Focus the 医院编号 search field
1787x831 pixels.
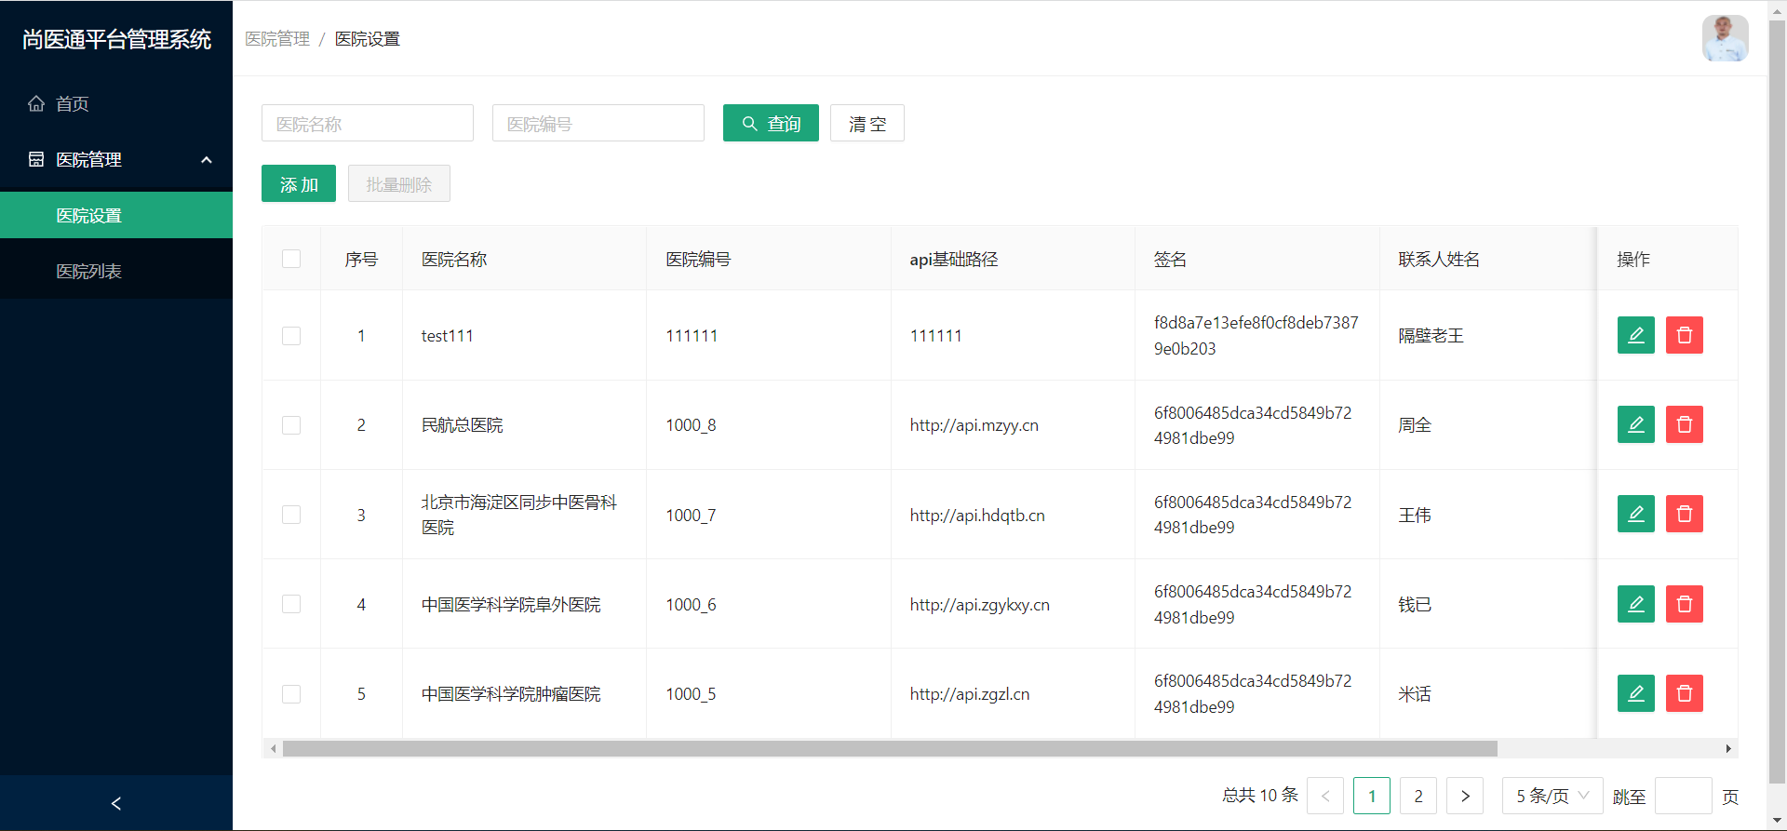coord(598,123)
